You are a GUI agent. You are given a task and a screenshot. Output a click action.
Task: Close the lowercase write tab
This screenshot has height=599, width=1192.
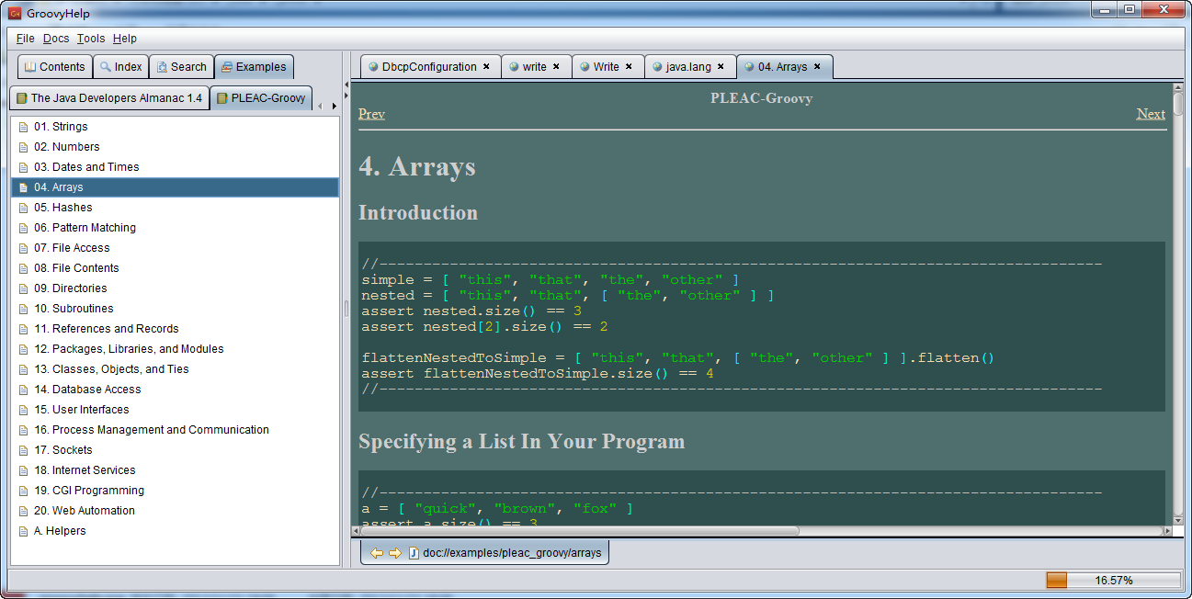point(556,67)
